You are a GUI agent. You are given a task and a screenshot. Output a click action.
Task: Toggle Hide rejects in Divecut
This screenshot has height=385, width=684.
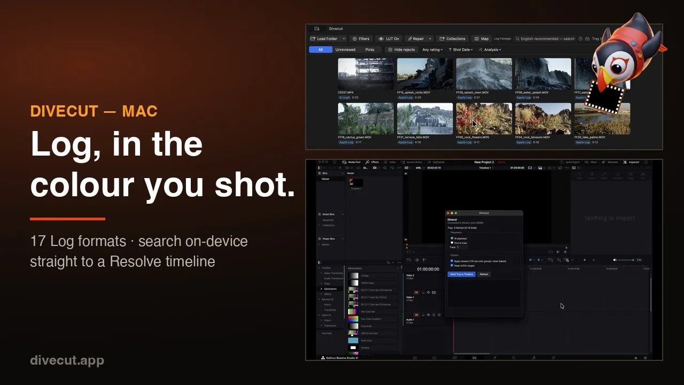(402, 50)
